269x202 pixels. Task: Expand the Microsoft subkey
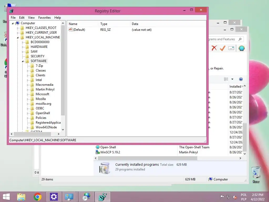[x=28, y=94]
